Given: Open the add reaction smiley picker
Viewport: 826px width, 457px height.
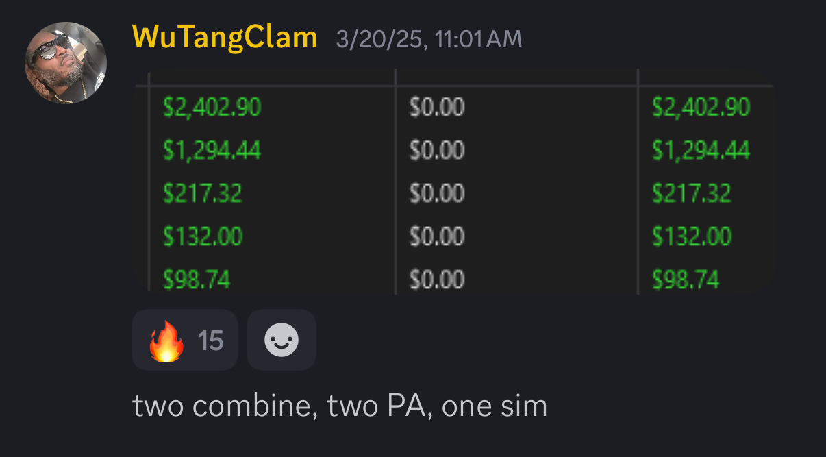Looking at the screenshot, I should (x=281, y=340).
